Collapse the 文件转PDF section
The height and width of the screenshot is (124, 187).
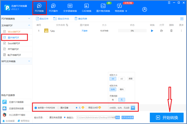point(16,25)
